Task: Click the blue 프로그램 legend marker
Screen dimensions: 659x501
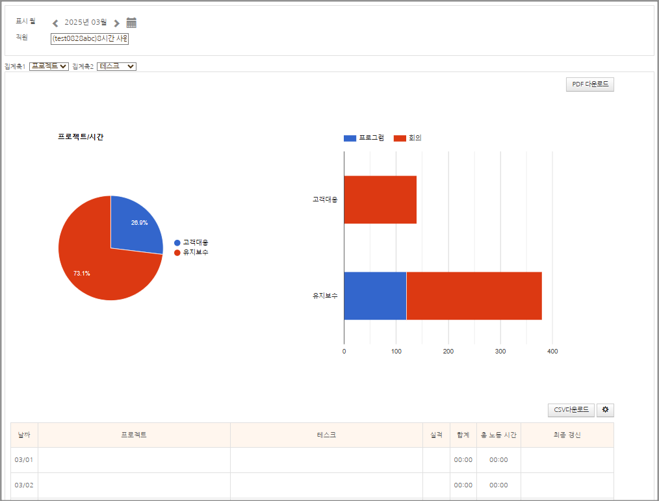Action: coord(350,138)
